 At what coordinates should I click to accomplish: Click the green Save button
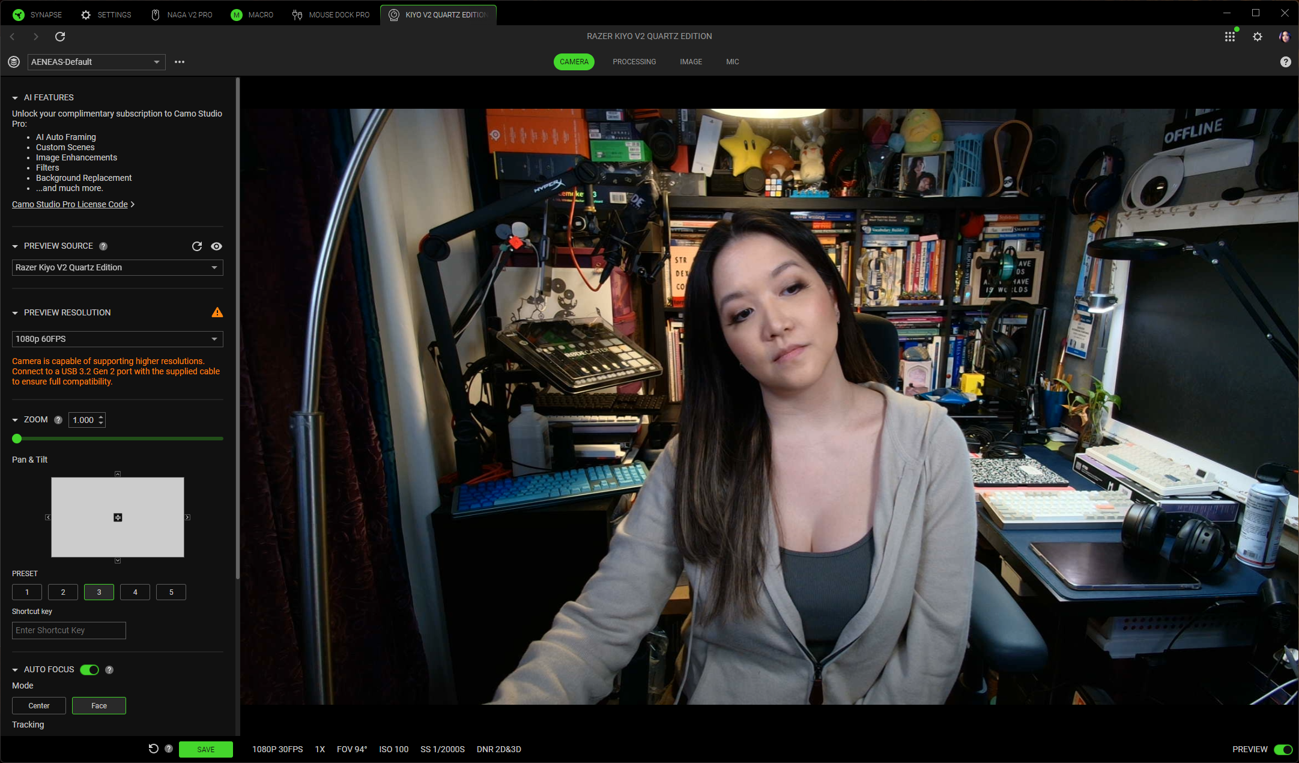pos(206,749)
